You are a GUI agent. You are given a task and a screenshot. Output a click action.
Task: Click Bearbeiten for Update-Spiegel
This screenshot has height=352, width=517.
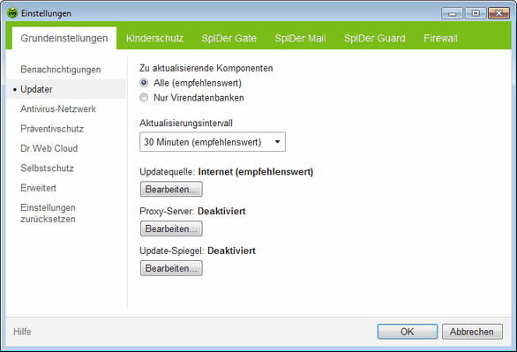(x=171, y=268)
